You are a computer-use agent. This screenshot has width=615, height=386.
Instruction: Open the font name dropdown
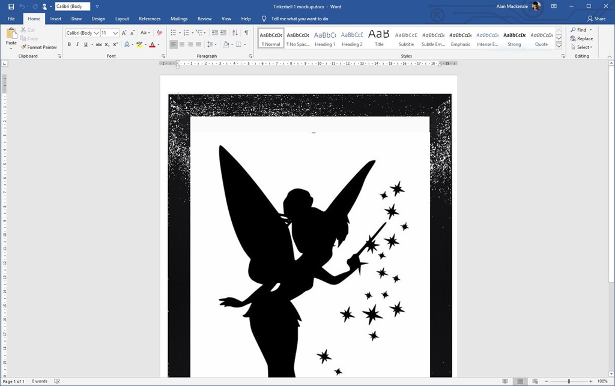point(96,33)
